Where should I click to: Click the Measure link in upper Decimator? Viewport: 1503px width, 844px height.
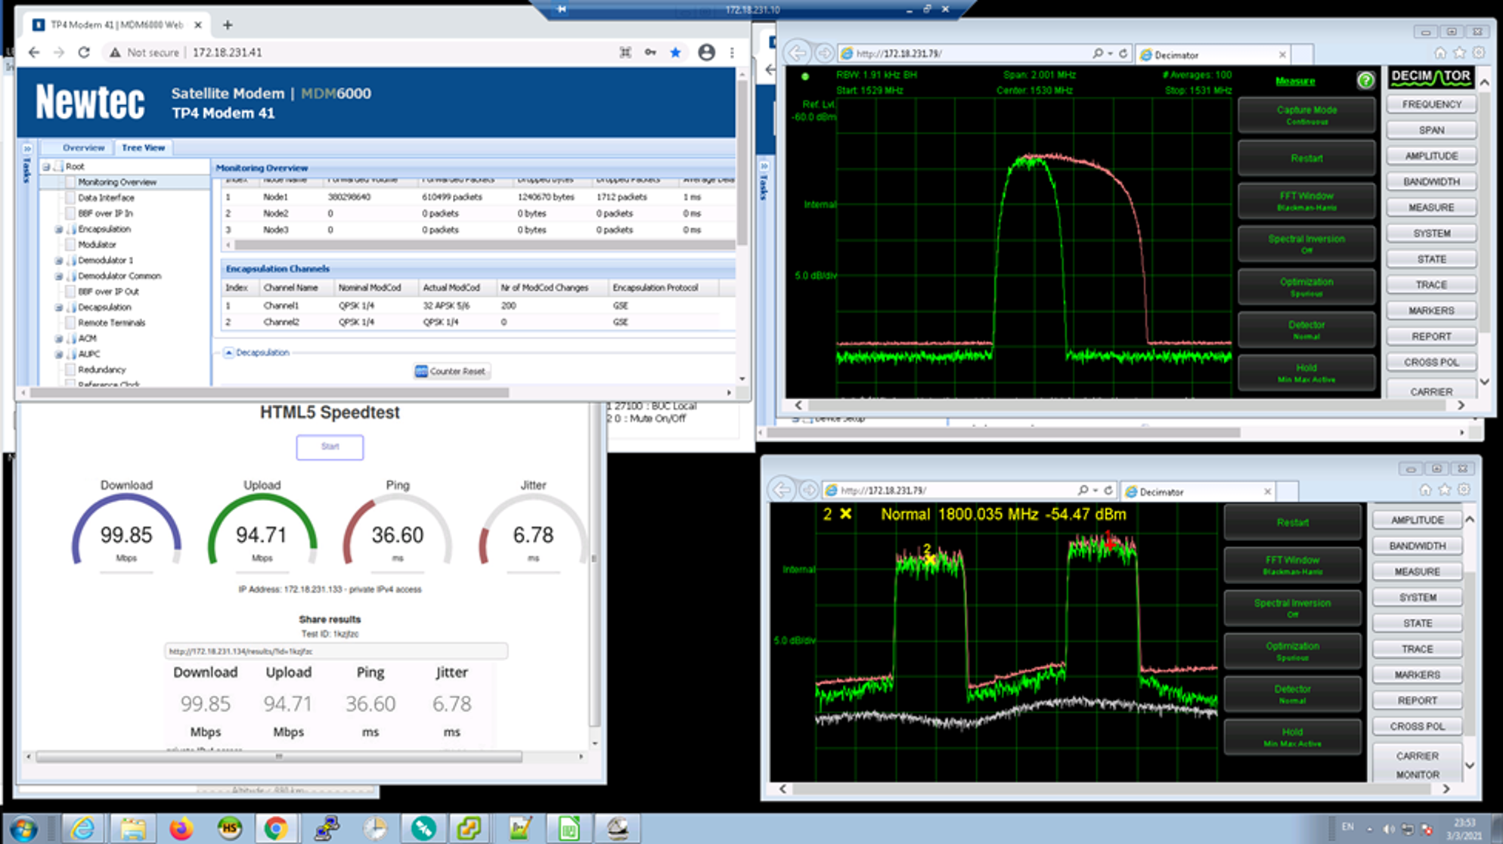1295,81
